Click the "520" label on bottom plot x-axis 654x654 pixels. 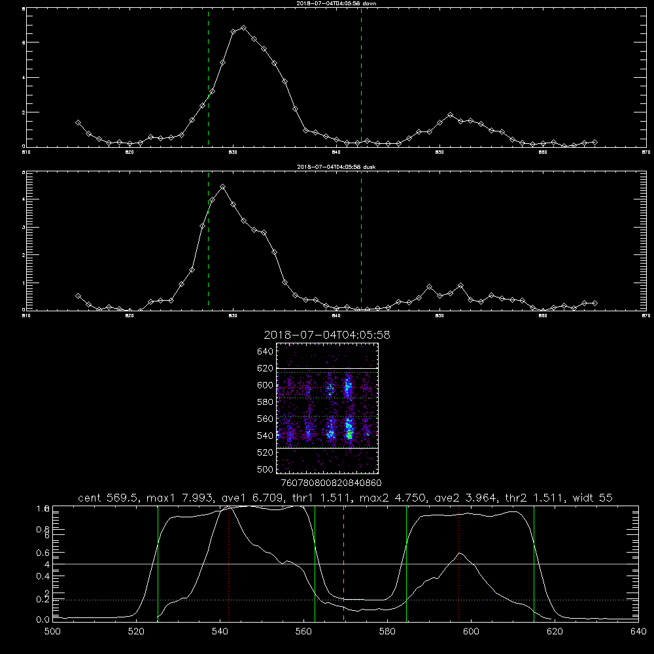coord(136,632)
